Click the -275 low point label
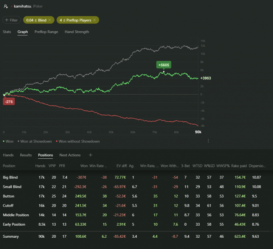 coord(8,101)
